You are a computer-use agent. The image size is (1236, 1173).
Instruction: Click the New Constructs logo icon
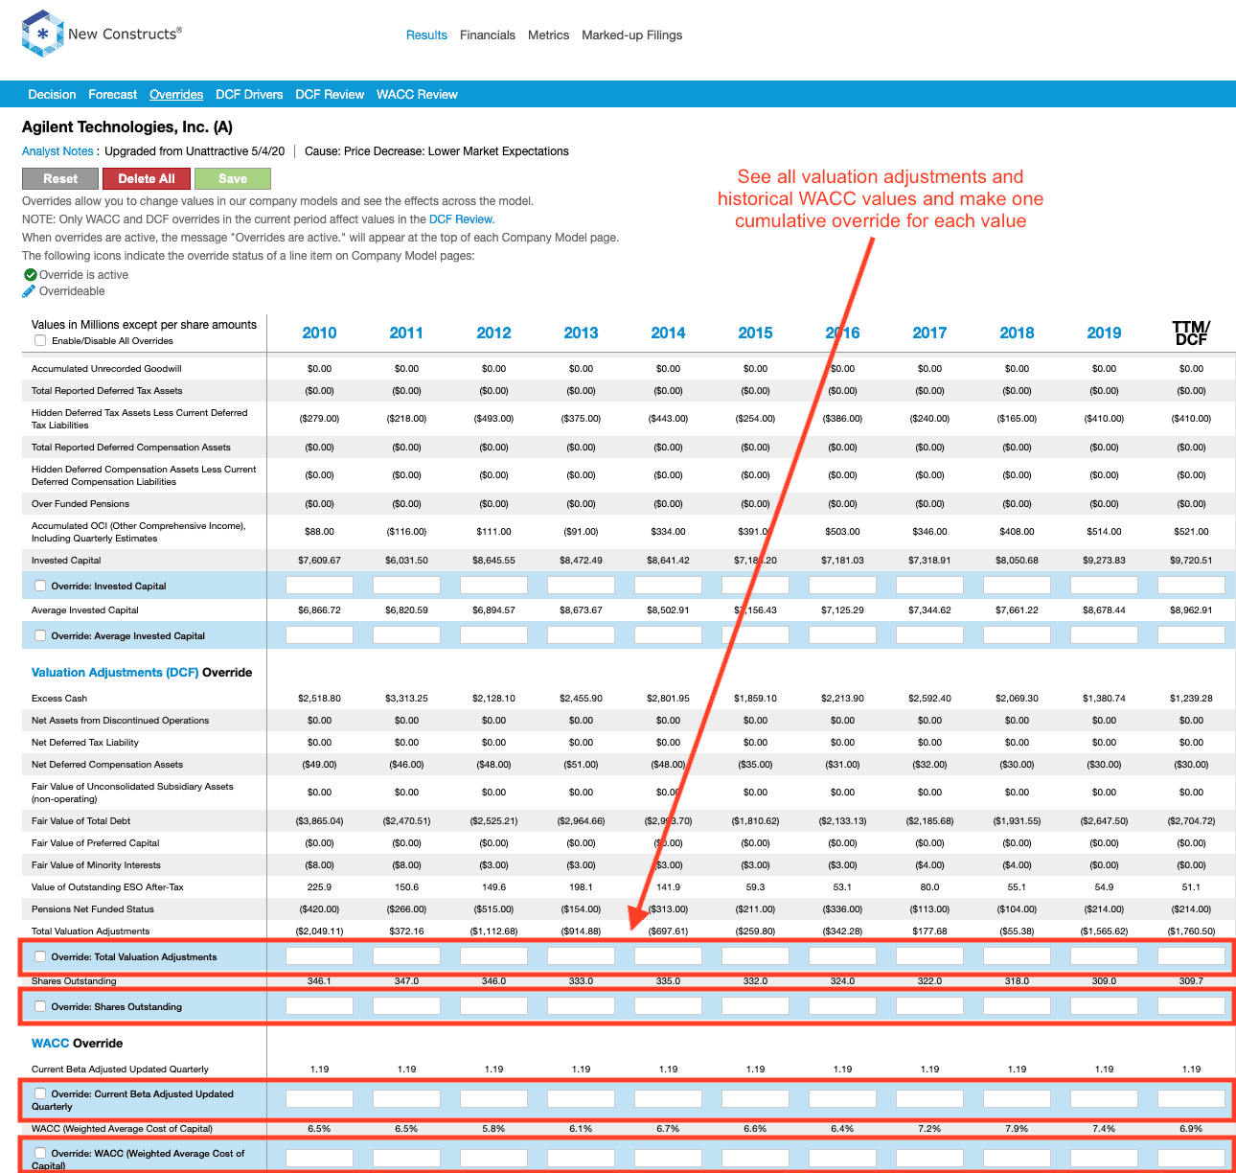[42, 34]
